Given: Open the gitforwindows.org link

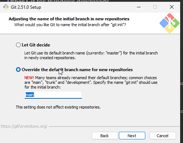Looking at the screenshot, I should [x=24, y=126].
